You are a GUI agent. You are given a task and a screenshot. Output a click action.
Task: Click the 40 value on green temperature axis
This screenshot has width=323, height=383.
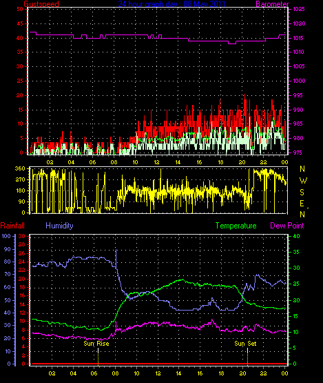(296, 236)
